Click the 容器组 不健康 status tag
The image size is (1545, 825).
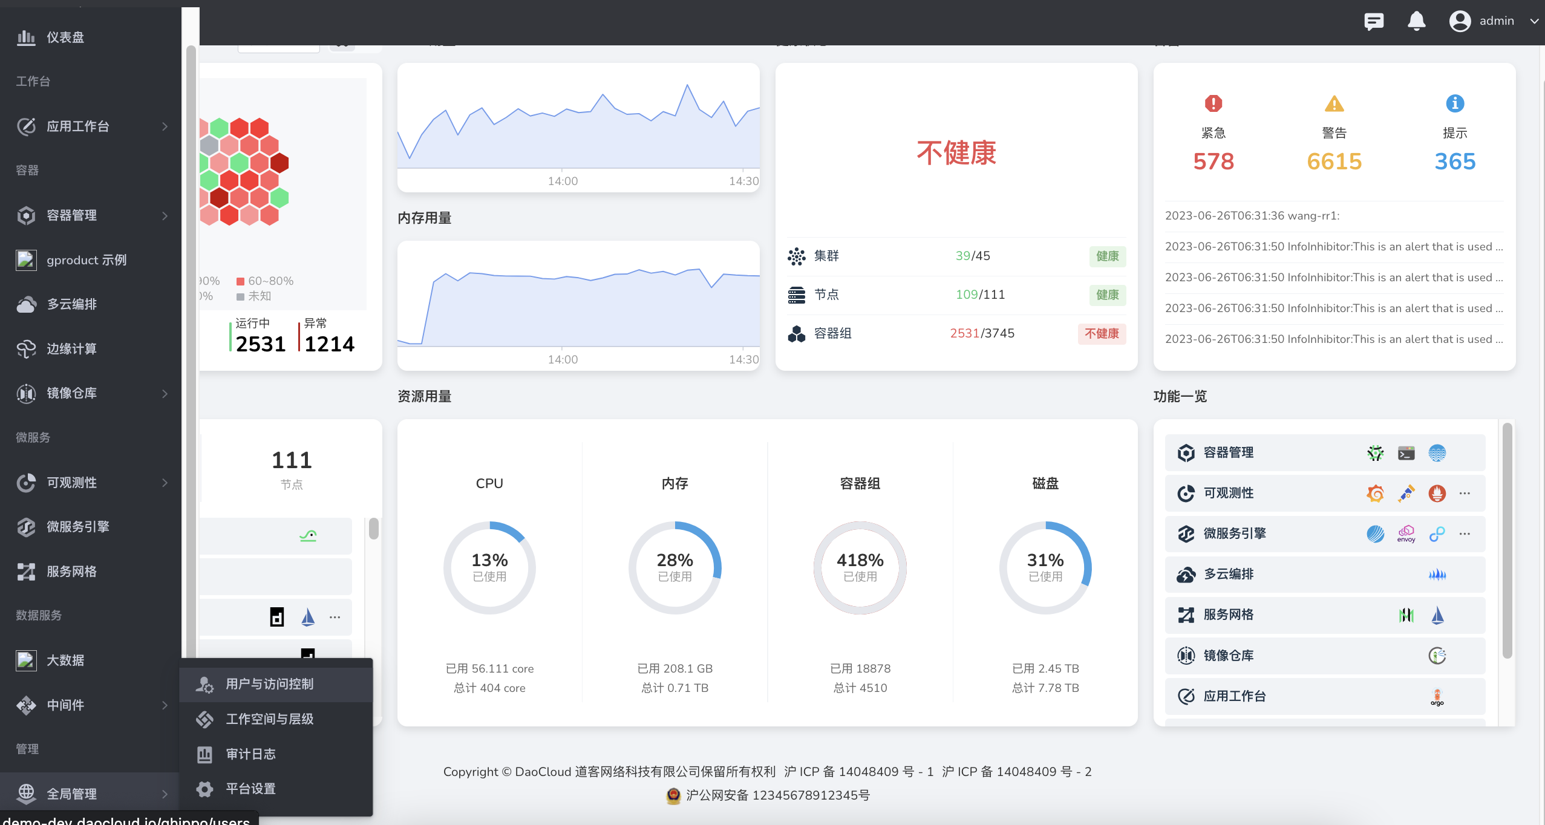click(x=1102, y=333)
